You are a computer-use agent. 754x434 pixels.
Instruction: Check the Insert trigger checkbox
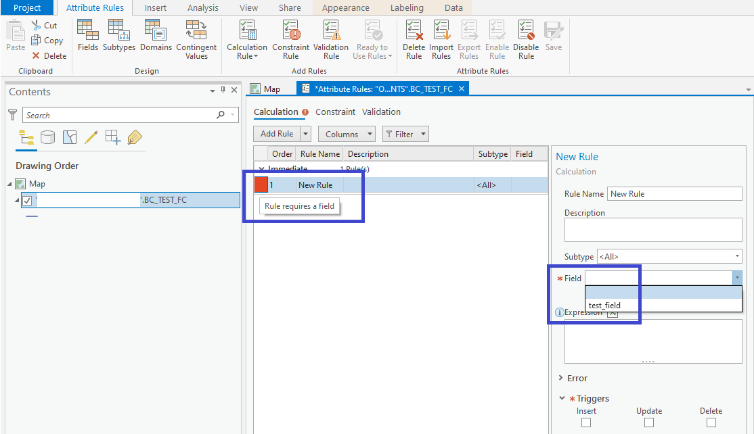click(585, 423)
